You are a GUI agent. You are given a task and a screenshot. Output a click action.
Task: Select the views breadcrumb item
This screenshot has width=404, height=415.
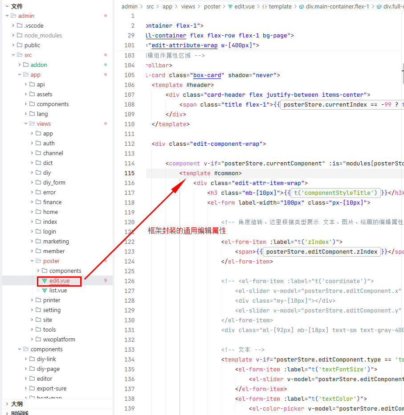coord(188,7)
